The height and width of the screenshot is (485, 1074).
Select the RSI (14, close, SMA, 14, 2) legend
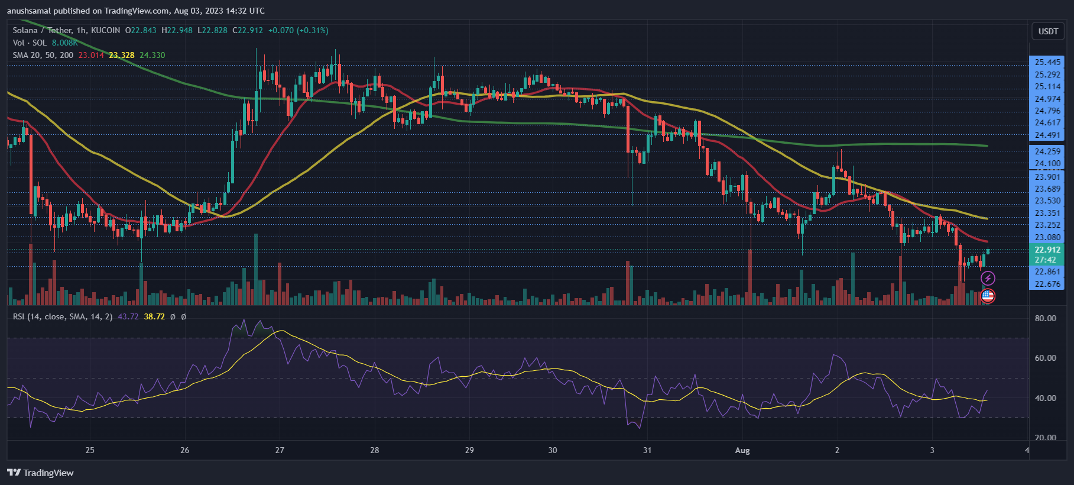[x=63, y=316]
